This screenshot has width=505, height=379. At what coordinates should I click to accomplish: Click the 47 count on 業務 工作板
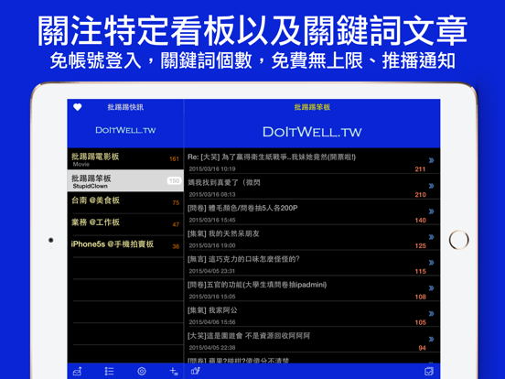[176, 224]
